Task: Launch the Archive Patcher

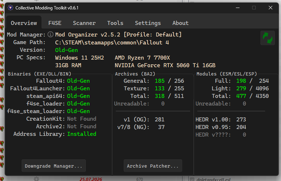Action: [x=153, y=166]
